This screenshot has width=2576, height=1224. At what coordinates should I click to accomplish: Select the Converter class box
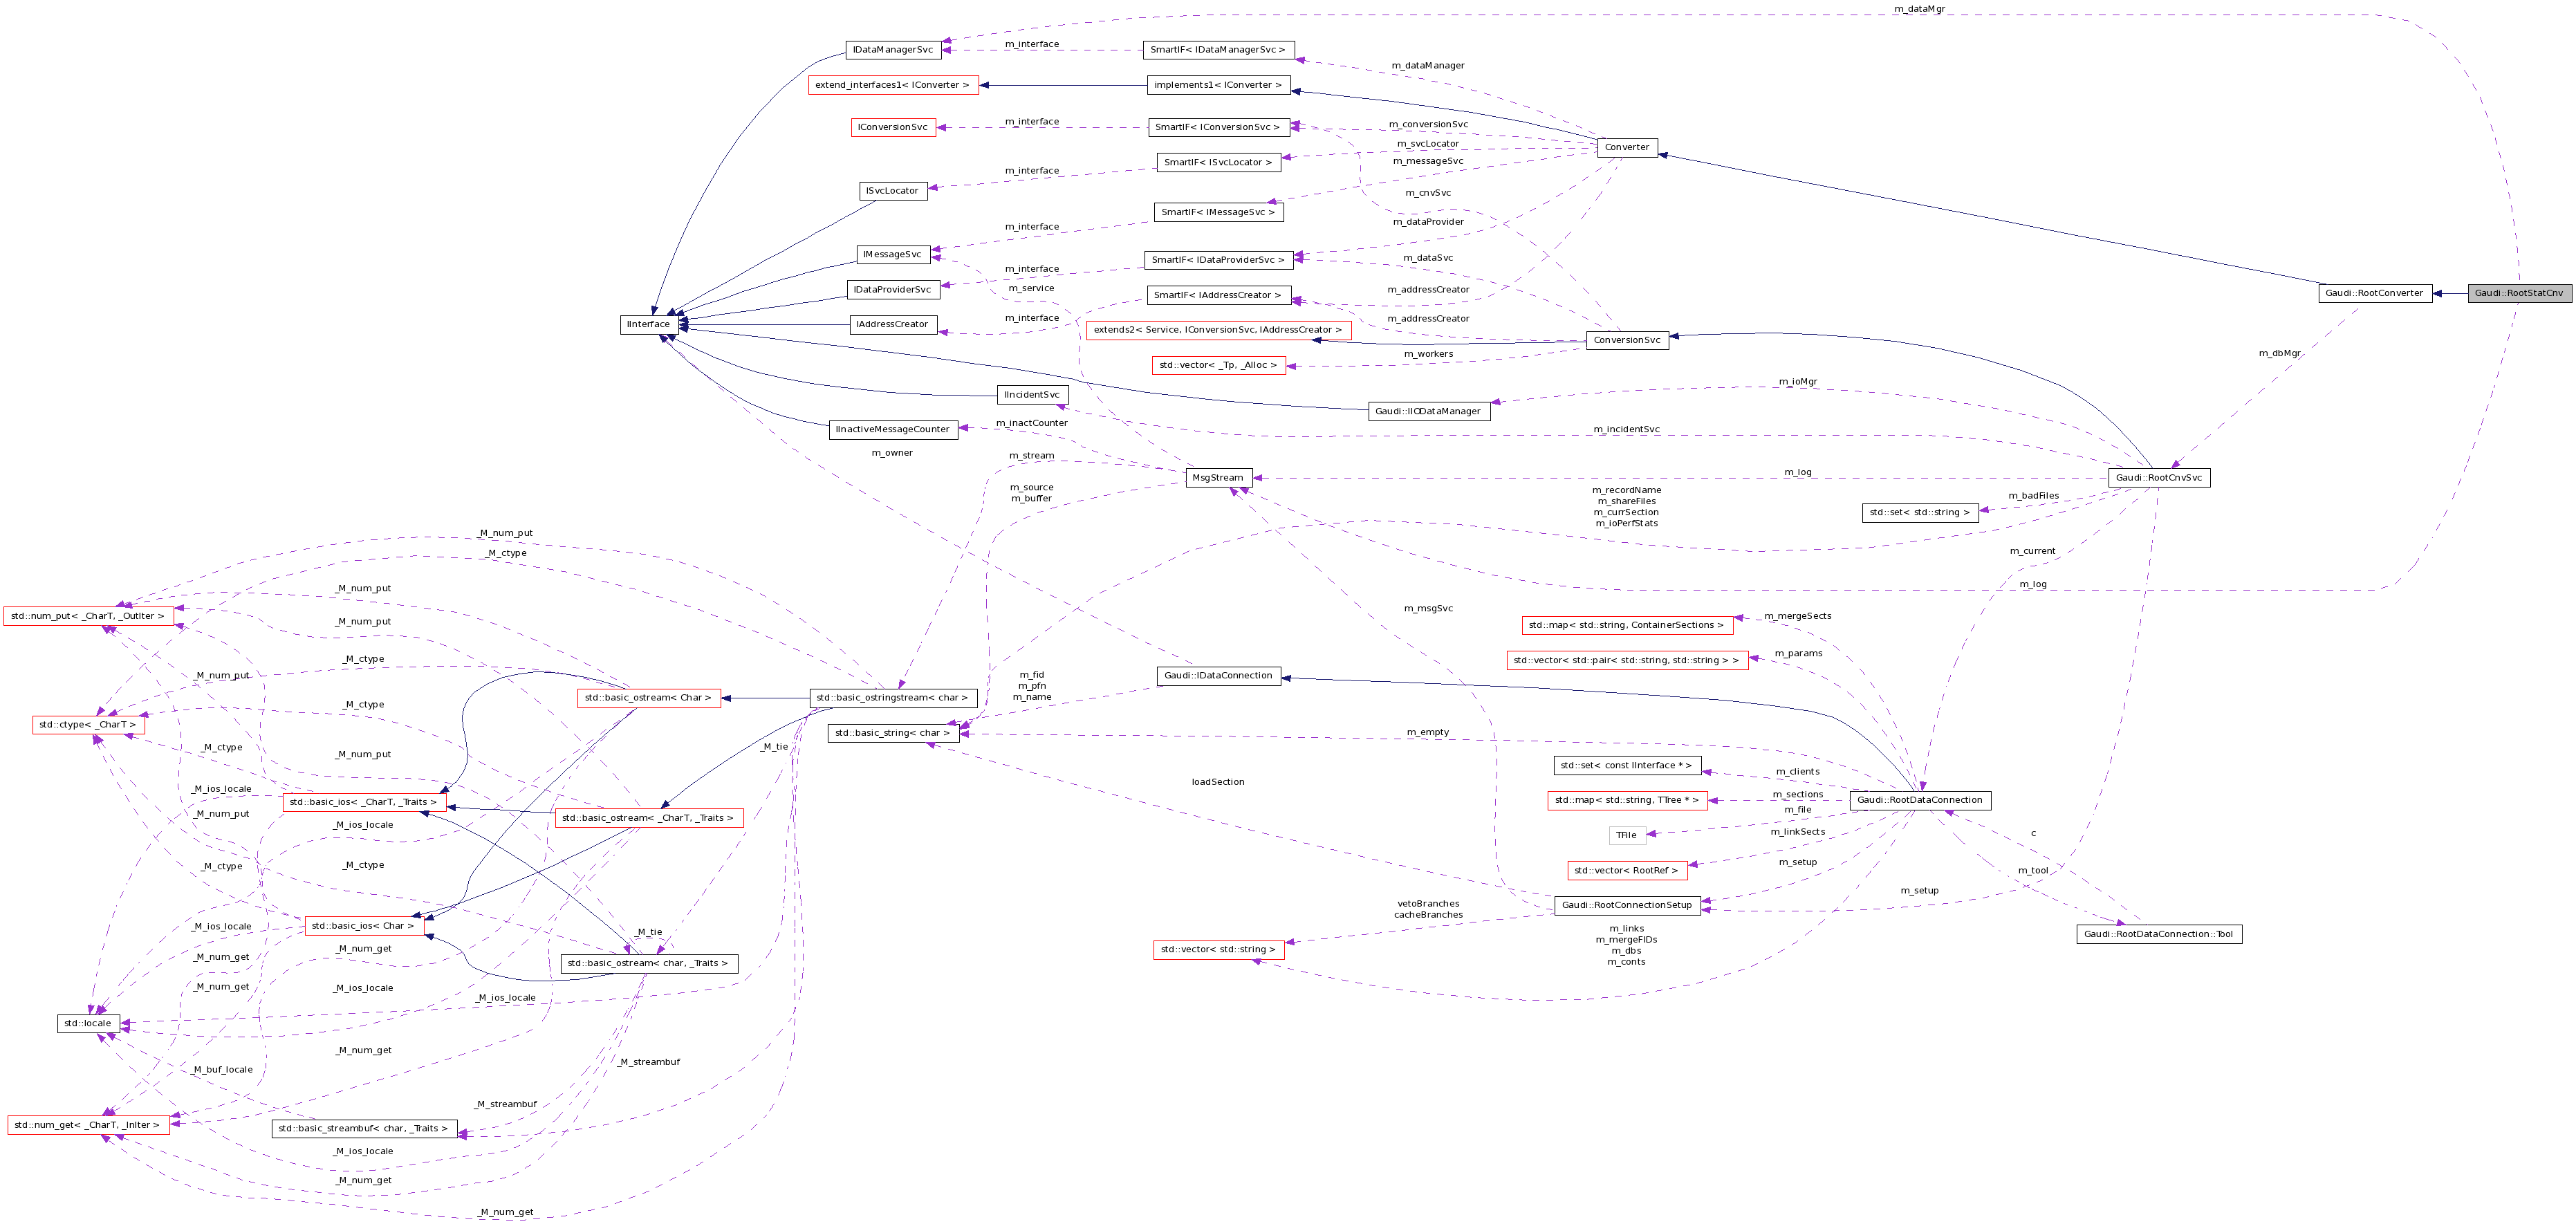pos(1628,146)
